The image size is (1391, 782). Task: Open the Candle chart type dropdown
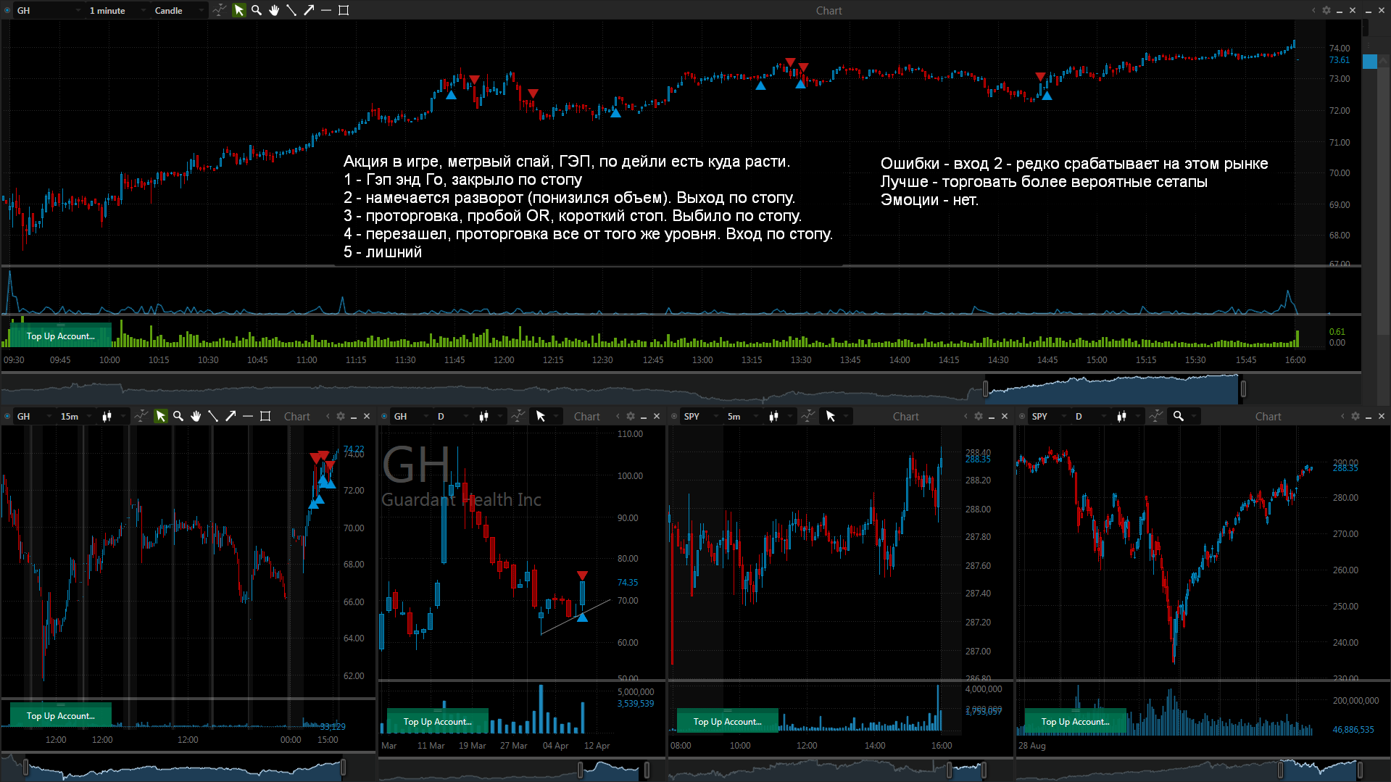tap(178, 10)
